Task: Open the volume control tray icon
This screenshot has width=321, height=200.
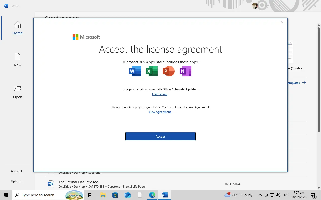Action: (278, 195)
